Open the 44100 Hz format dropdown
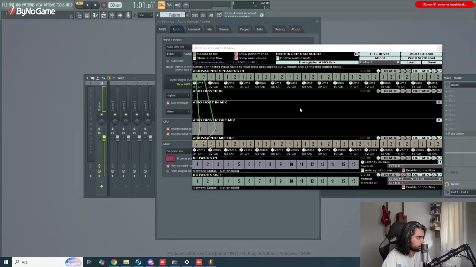The image size is (476, 267). point(401,179)
